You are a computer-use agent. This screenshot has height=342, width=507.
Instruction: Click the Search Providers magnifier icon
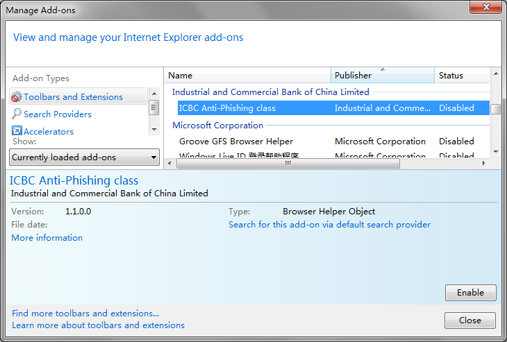click(17, 114)
